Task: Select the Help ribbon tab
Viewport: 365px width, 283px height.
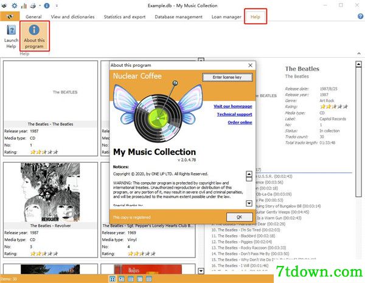Action: click(x=255, y=17)
